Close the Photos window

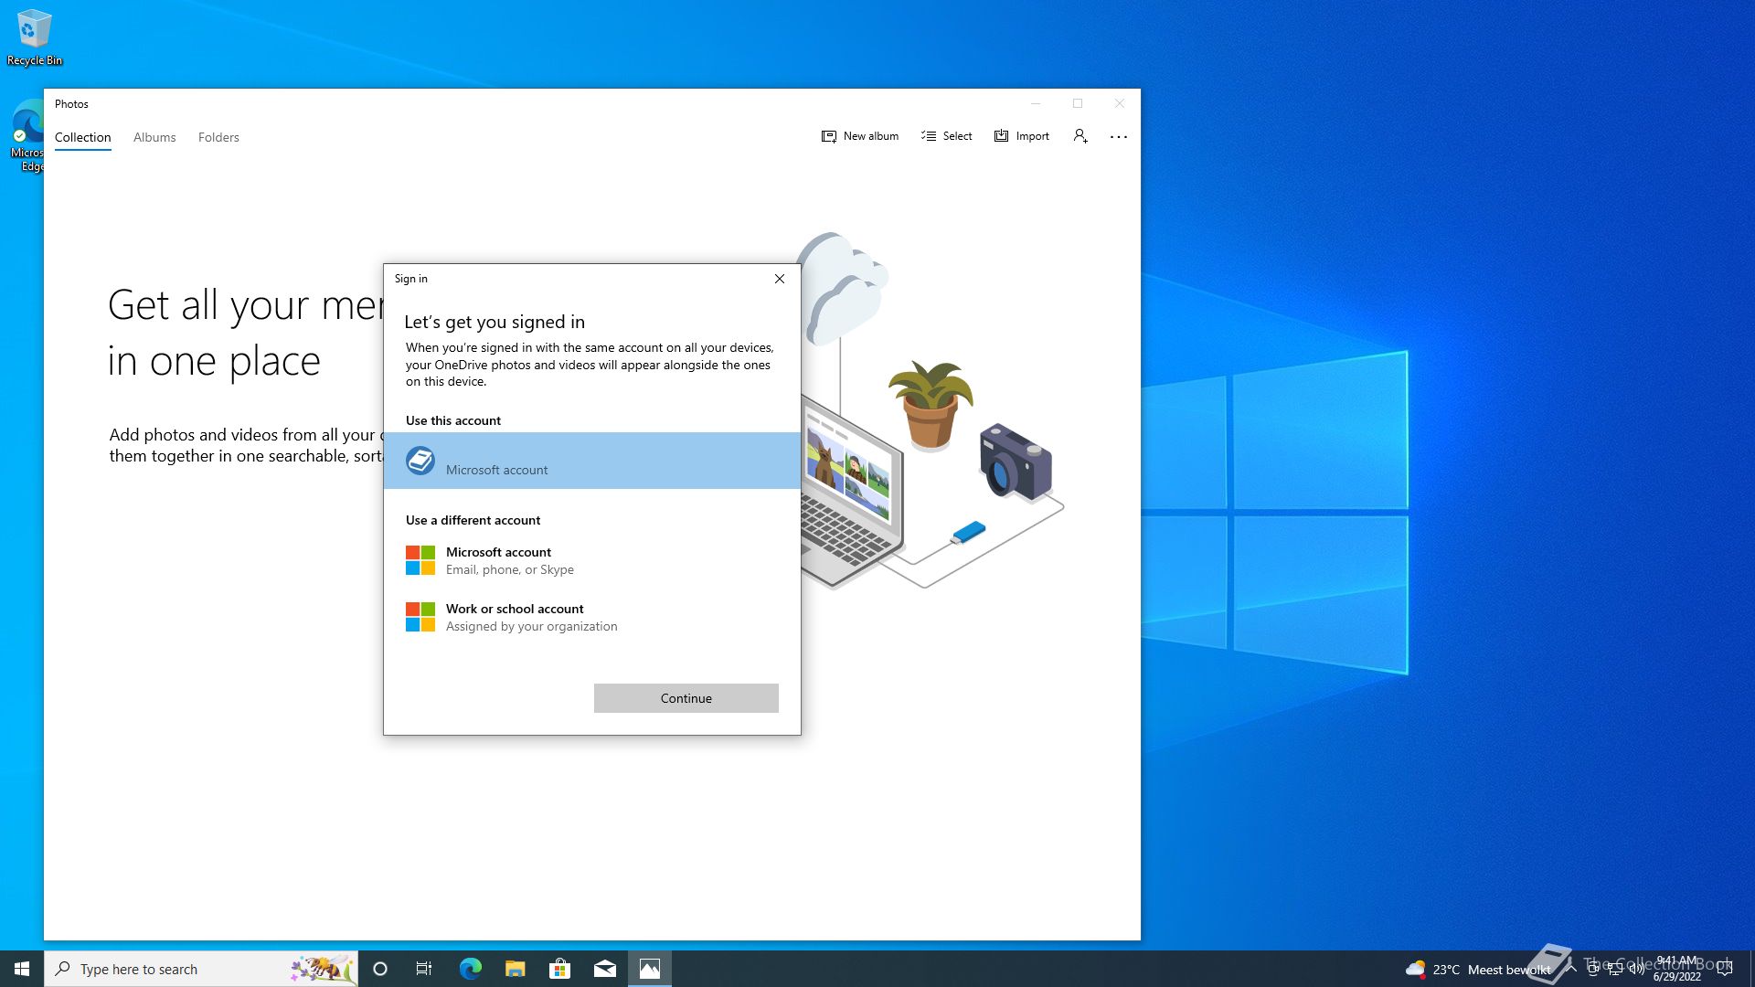1120,103
